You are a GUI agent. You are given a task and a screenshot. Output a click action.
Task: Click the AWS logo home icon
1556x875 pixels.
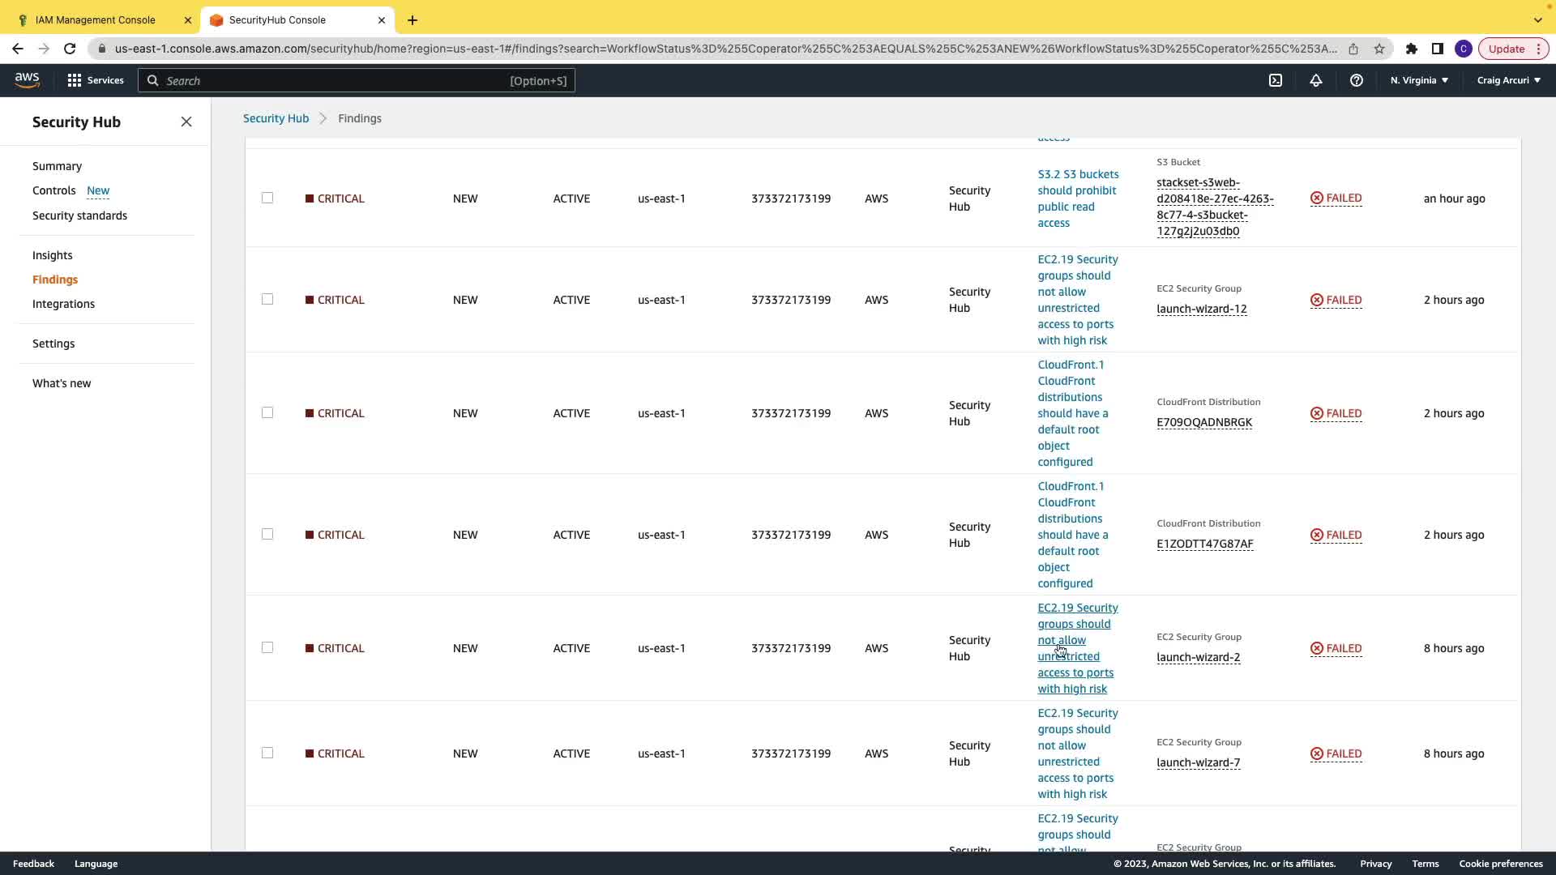click(x=27, y=79)
